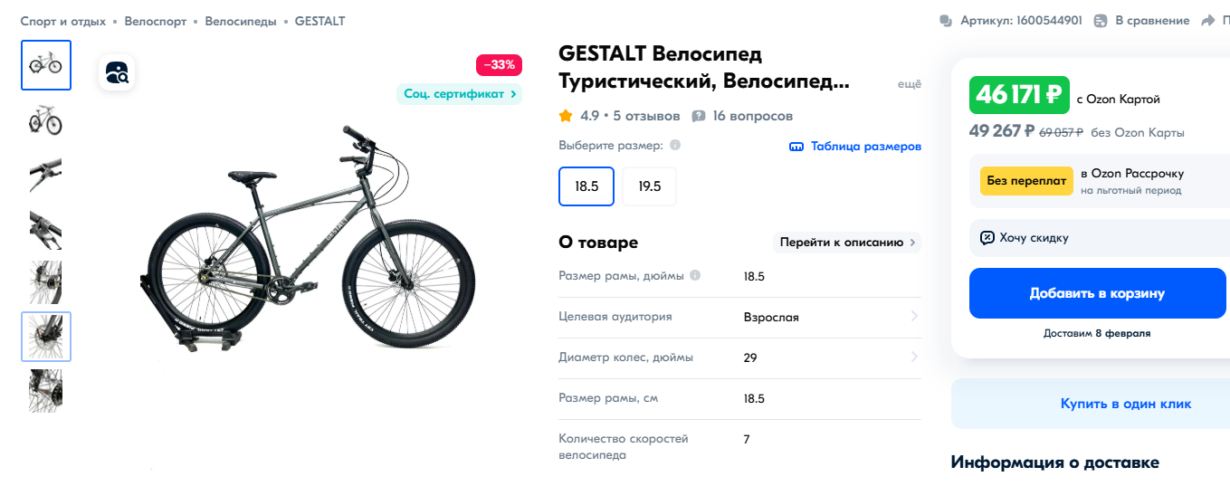This screenshot has width=1230, height=486.
Task: Click the info icon beside Выберите размер
Action: point(675,146)
